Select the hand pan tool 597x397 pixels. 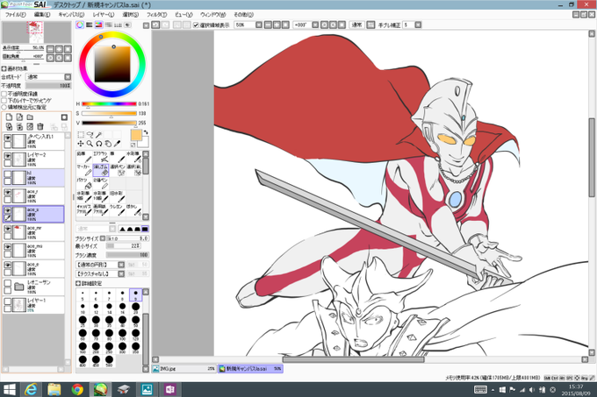click(108, 144)
